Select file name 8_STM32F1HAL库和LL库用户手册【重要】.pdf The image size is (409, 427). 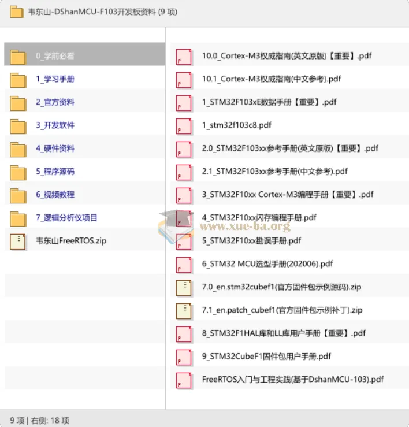[x=284, y=333]
